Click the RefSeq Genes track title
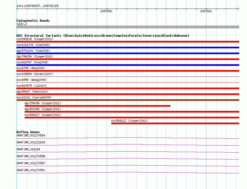Viewport: 247px width, 189px height. coord(28,132)
